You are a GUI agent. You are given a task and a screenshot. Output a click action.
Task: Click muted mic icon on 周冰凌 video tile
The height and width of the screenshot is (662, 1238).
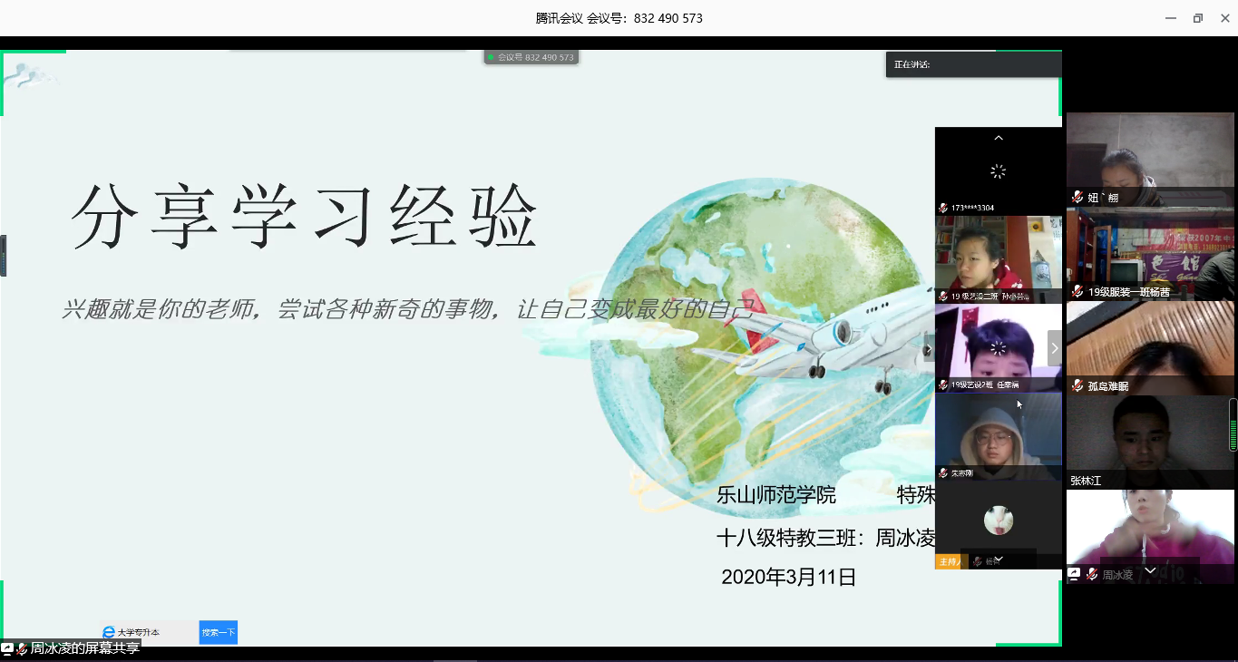[1092, 574]
